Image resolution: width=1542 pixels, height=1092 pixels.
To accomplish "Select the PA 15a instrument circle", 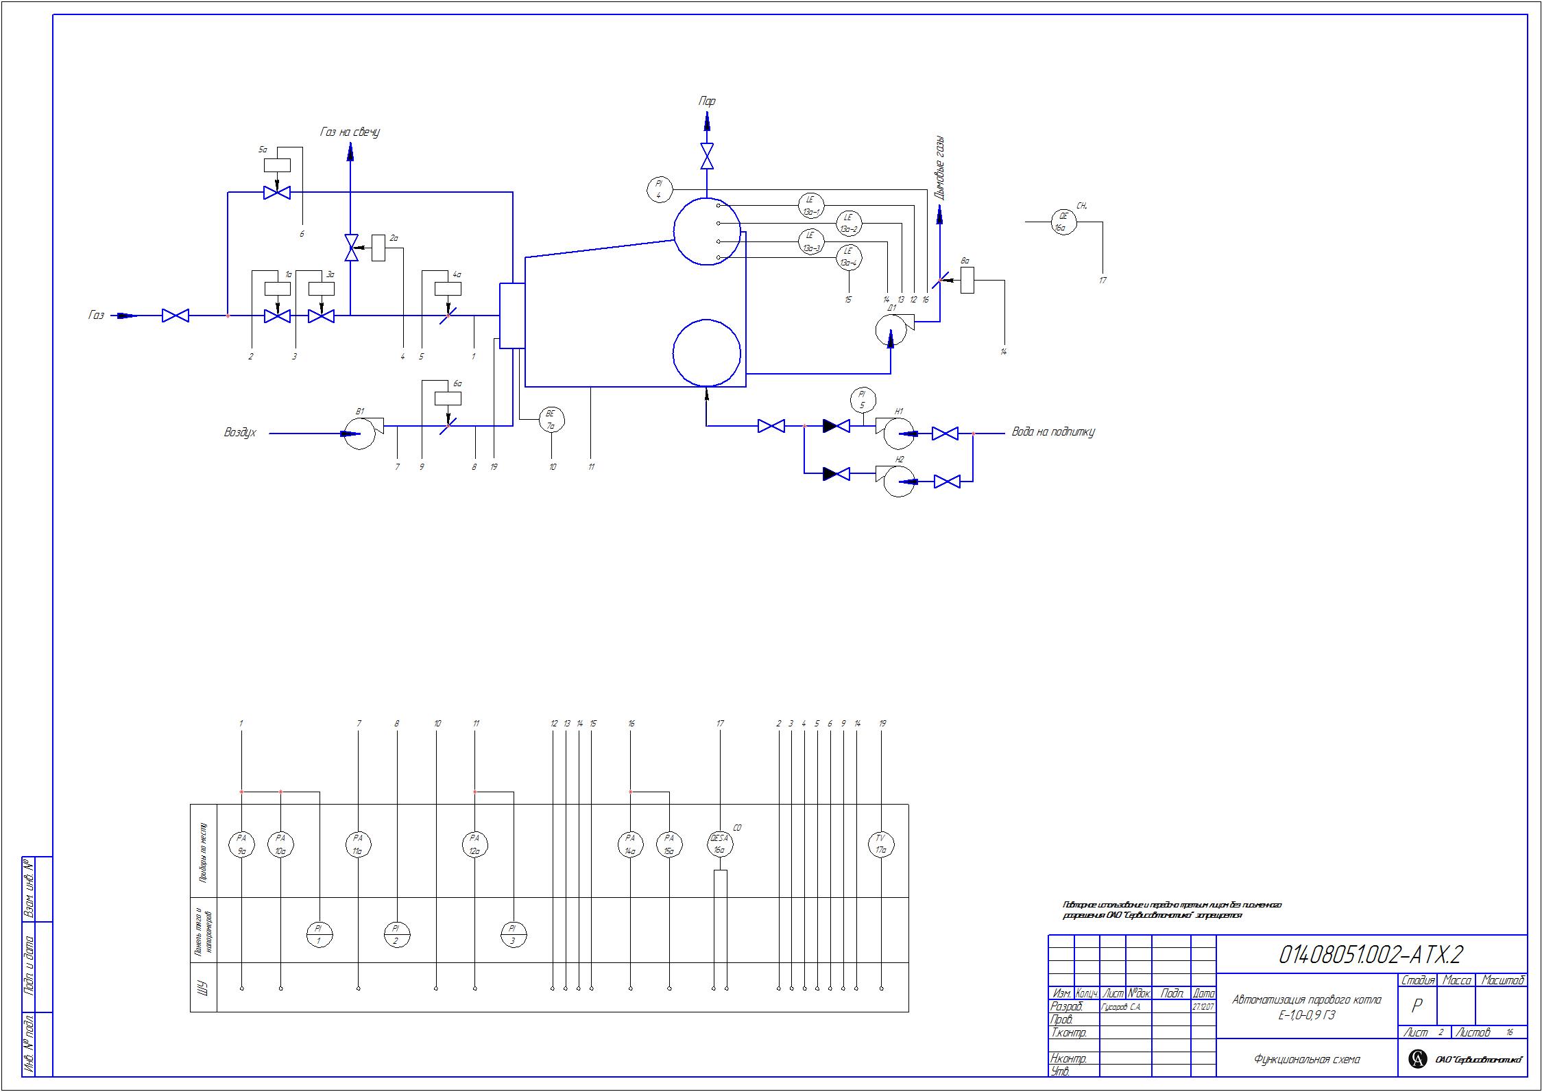I will [x=669, y=844].
